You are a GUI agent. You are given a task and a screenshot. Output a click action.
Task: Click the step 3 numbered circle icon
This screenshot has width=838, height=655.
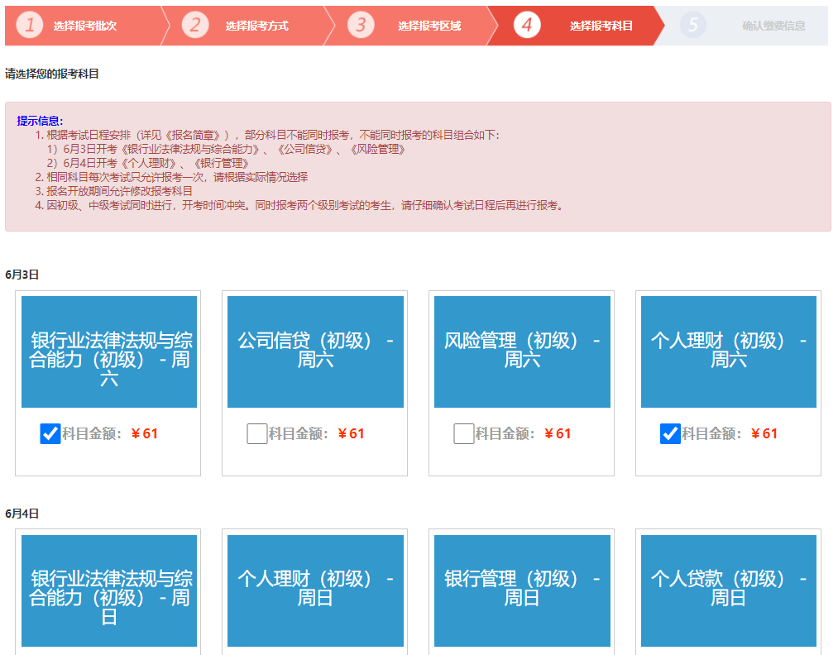(x=362, y=26)
